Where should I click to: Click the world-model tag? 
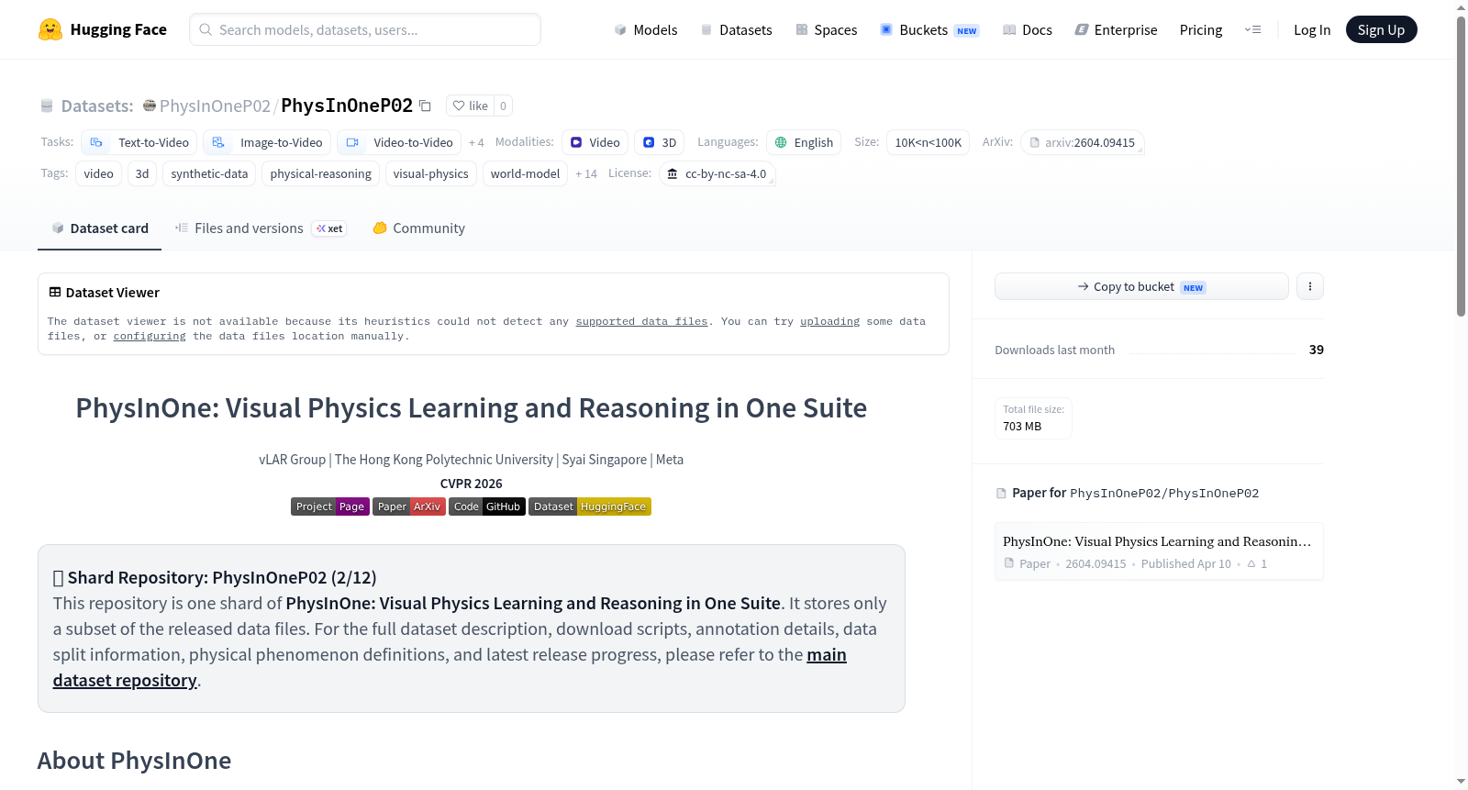point(525,173)
